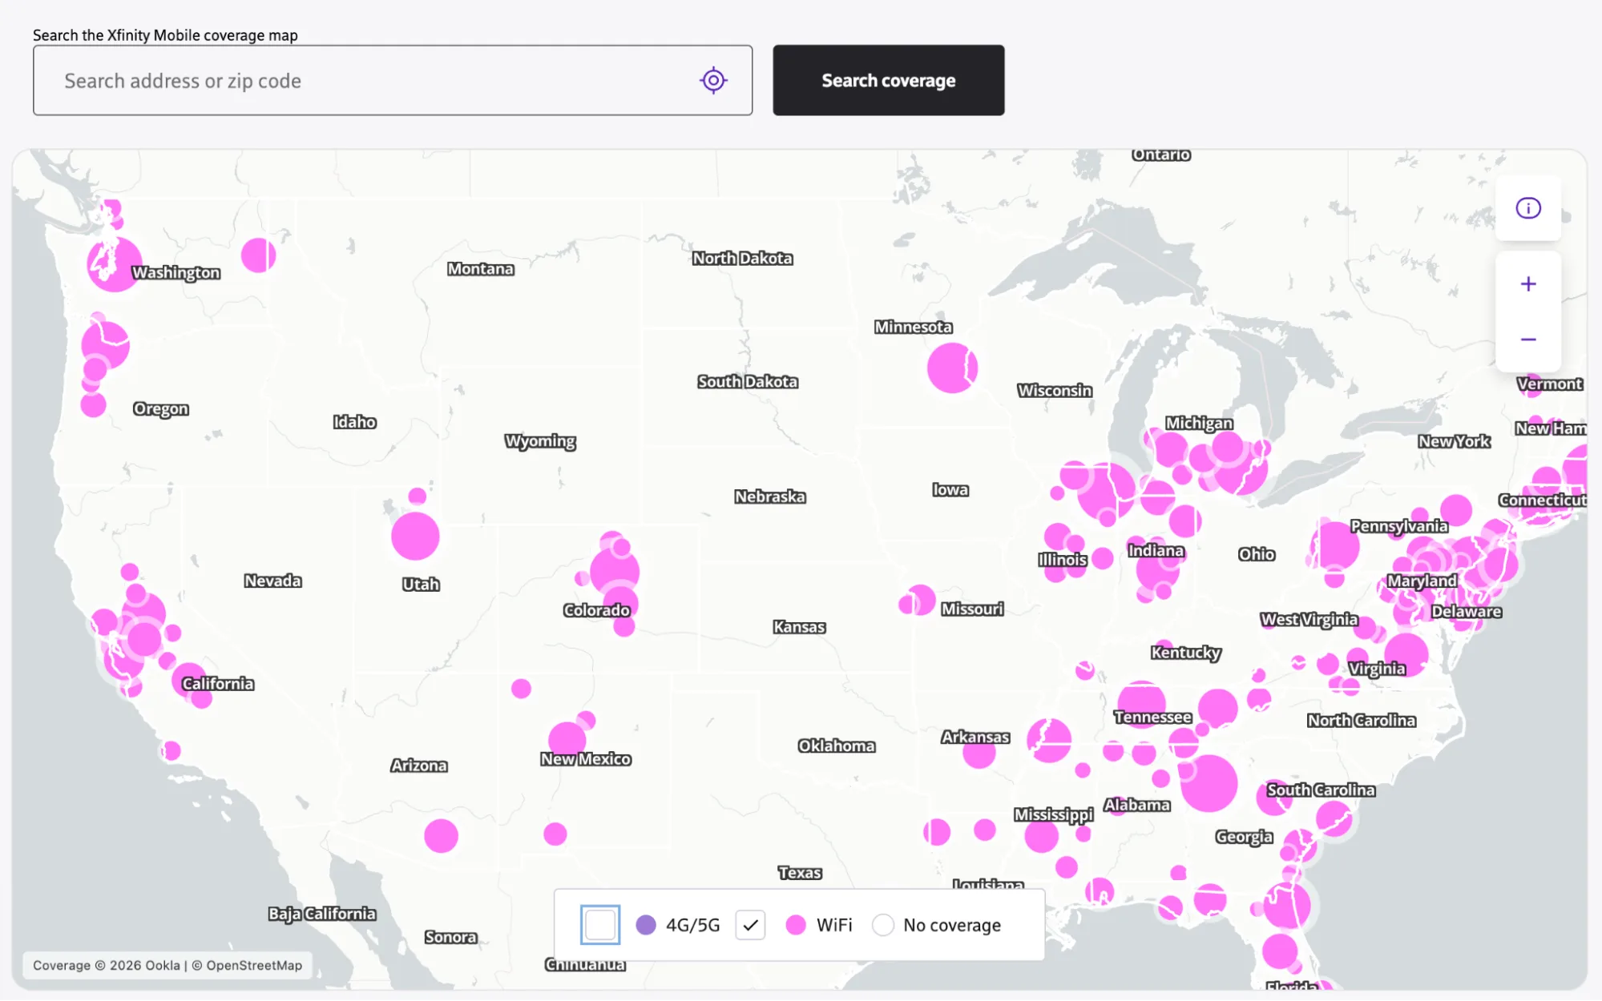Click the Tennessee state label

point(1152,718)
